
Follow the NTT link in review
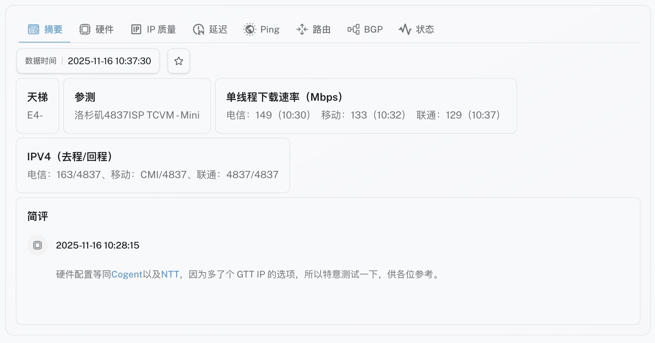coord(170,274)
